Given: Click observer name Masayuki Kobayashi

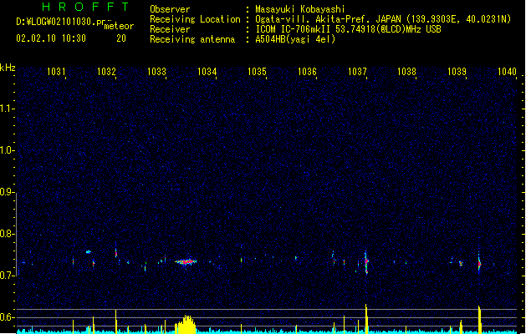Looking at the screenshot, I should pyautogui.click(x=300, y=9).
